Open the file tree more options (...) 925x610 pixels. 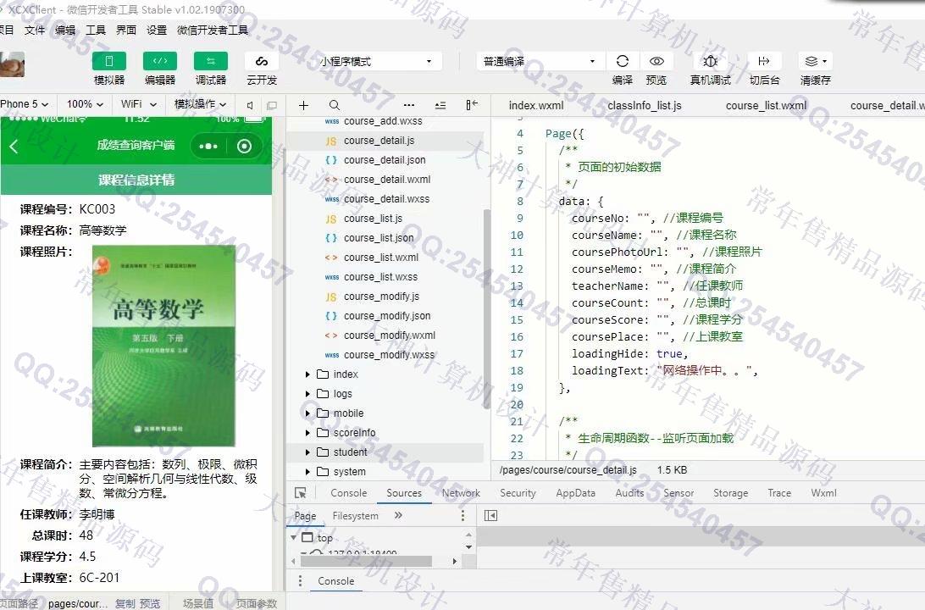coord(409,106)
